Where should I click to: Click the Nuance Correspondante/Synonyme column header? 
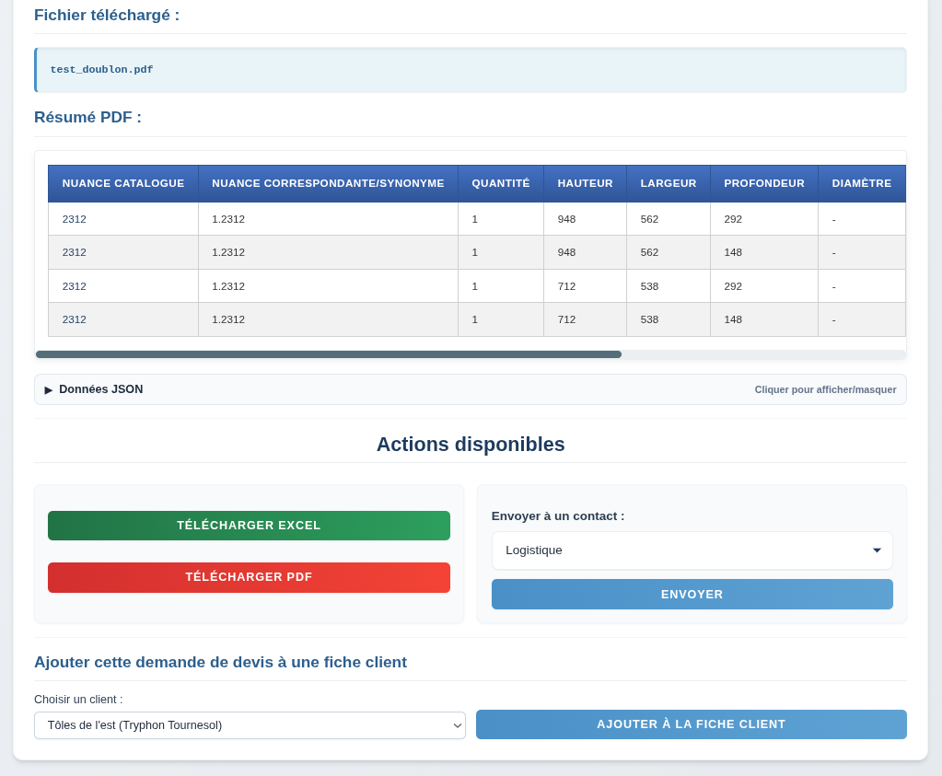(x=328, y=183)
